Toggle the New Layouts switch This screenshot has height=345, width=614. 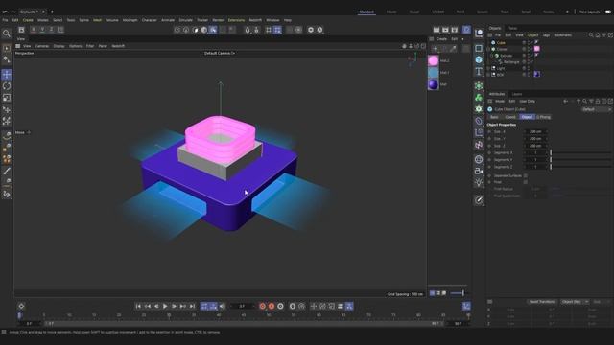point(607,11)
